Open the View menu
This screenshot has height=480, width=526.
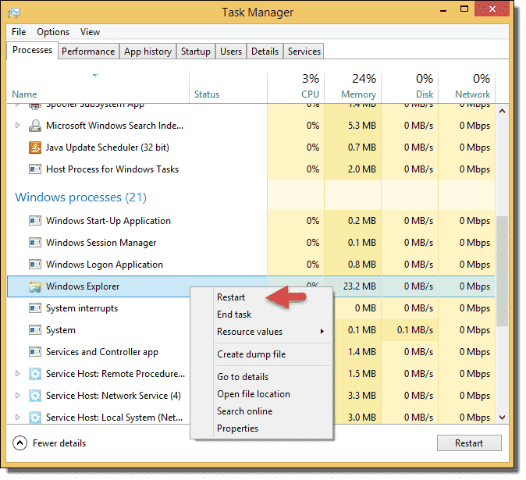point(90,32)
